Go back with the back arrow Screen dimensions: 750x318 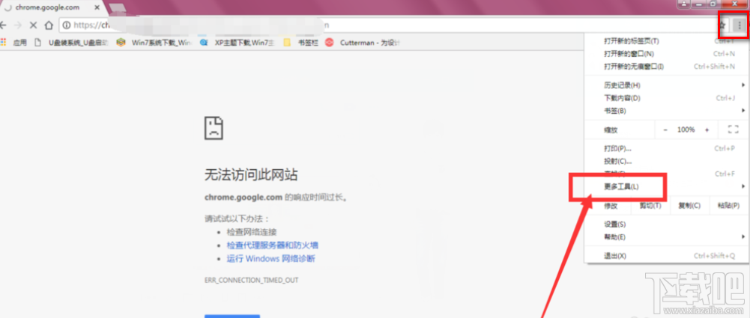[3, 25]
